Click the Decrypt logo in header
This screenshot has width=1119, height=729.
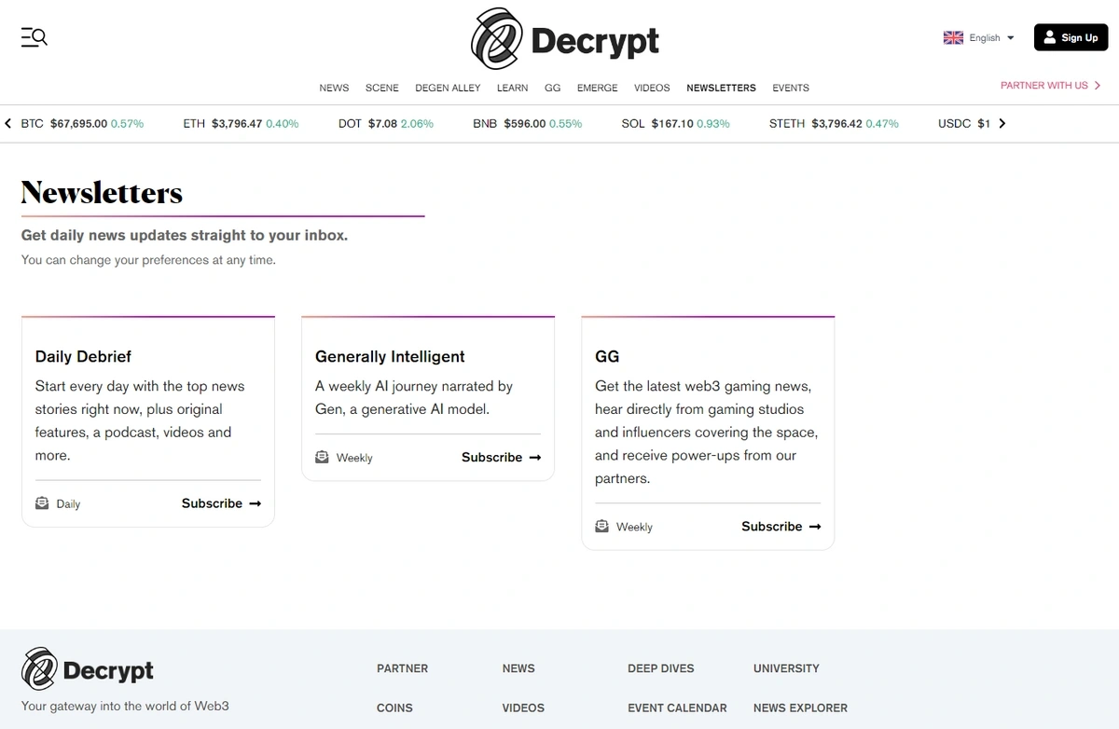coord(565,39)
